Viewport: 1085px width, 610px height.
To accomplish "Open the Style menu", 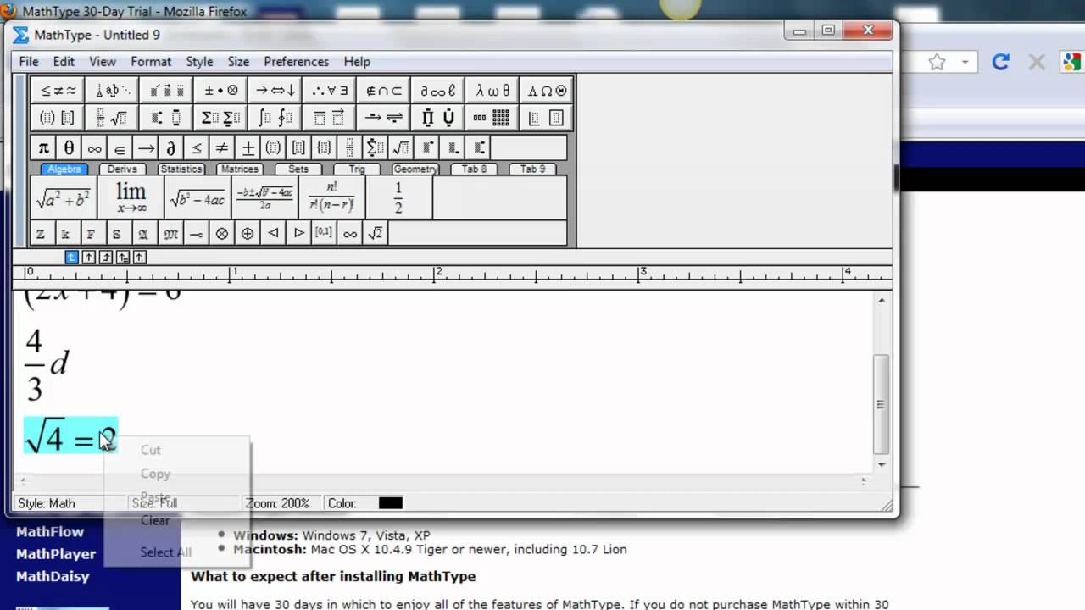I will tap(199, 61).
